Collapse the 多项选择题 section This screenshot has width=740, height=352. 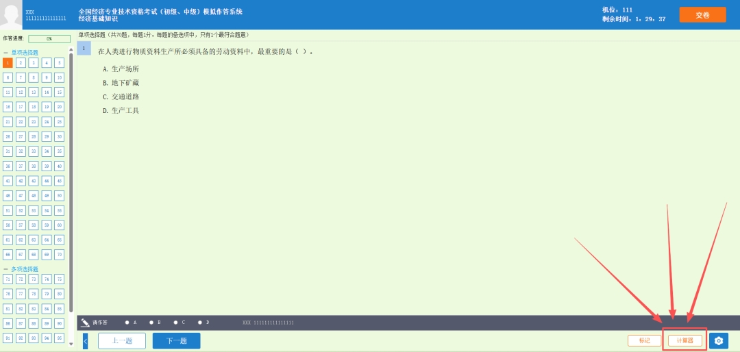point(6,269)
